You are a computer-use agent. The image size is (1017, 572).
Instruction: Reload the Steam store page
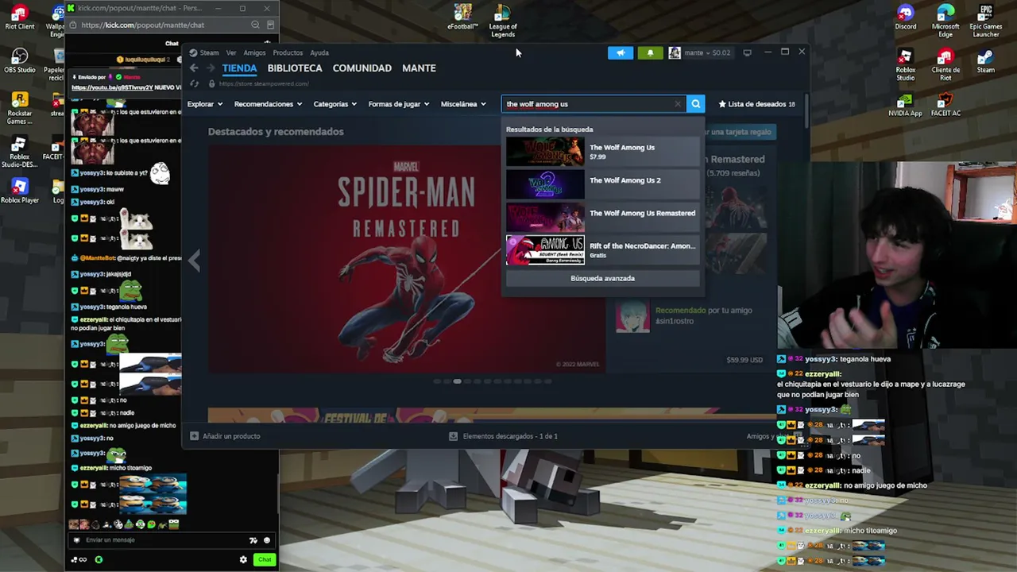(x=195, y=83)
